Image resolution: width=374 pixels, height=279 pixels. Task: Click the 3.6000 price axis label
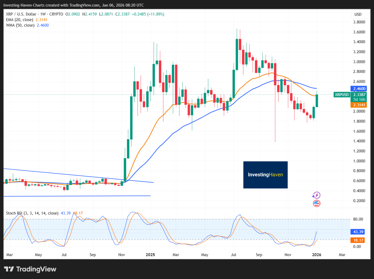[x=359, y=32]
